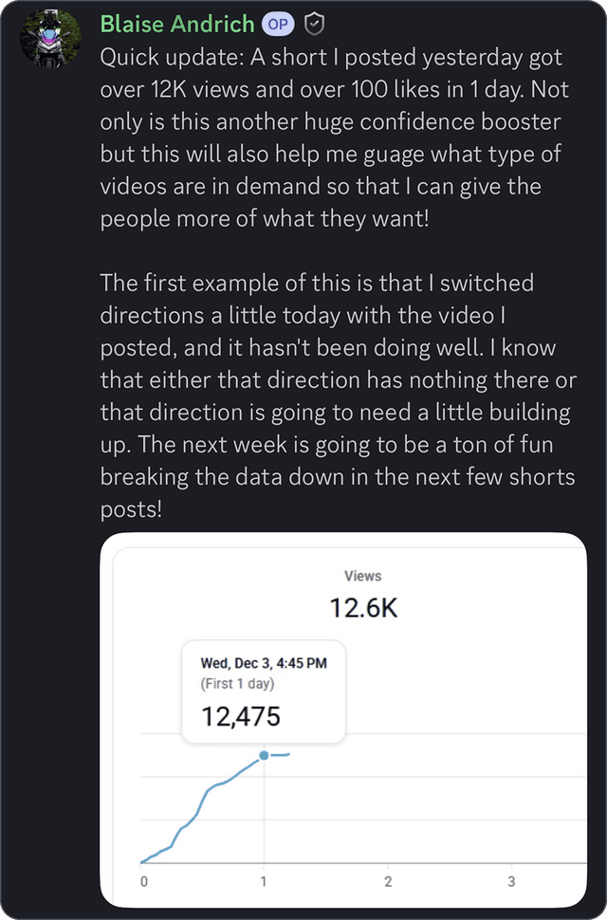The image size is (607, 920).
Task: Click the server moderator shield badge icon
Action: [313, 23]
